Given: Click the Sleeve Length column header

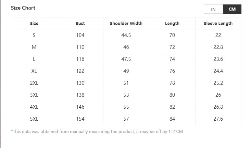Looking at the screenshot, I should pos(218,23).
